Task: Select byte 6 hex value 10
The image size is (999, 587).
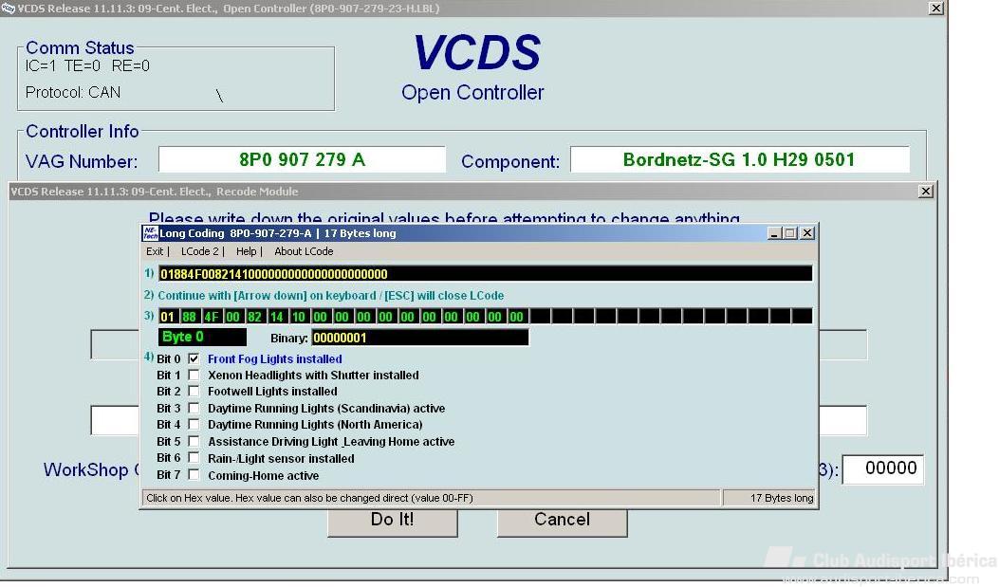Action: 298,317
